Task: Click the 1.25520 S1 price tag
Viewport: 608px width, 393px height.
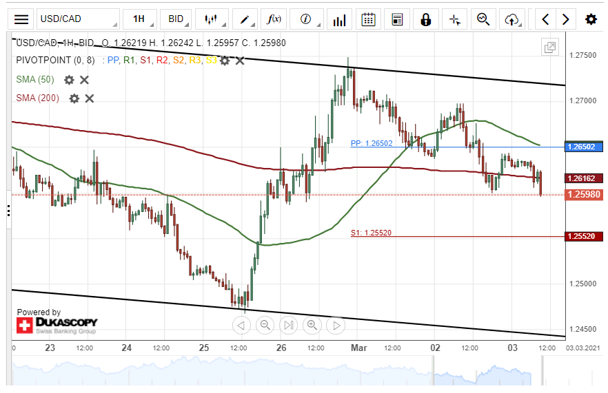Action: tap(584, 236)
